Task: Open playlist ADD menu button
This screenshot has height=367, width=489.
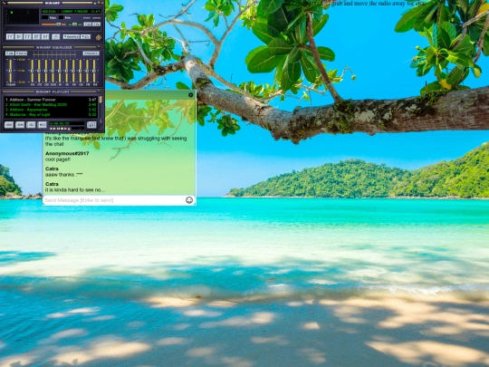Action: click(9, 125)
